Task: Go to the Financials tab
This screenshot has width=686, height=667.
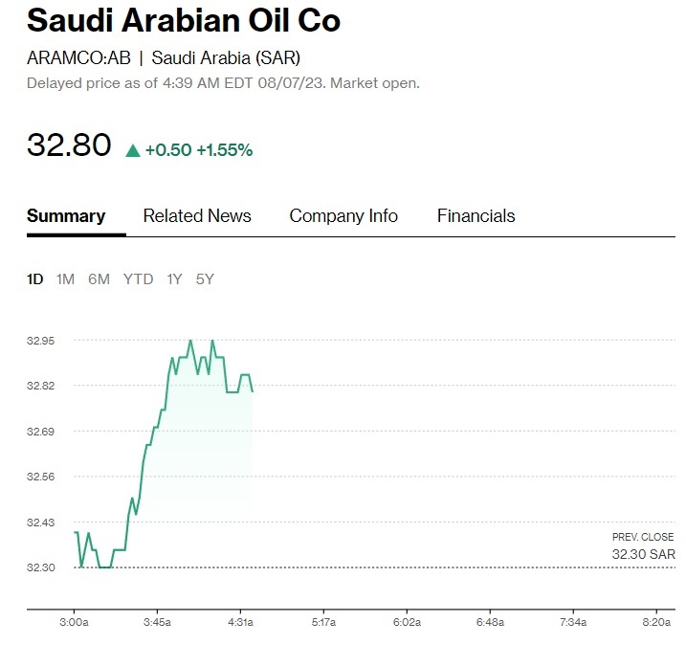Action: [x=476, y=216]
